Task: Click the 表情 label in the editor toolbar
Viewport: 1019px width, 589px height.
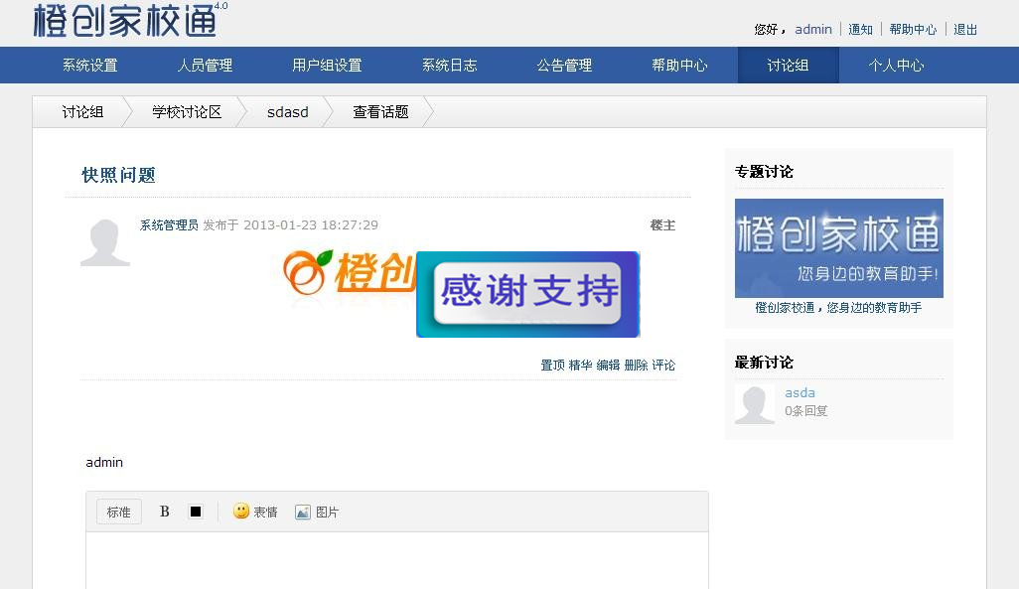Action: [265, 513]
